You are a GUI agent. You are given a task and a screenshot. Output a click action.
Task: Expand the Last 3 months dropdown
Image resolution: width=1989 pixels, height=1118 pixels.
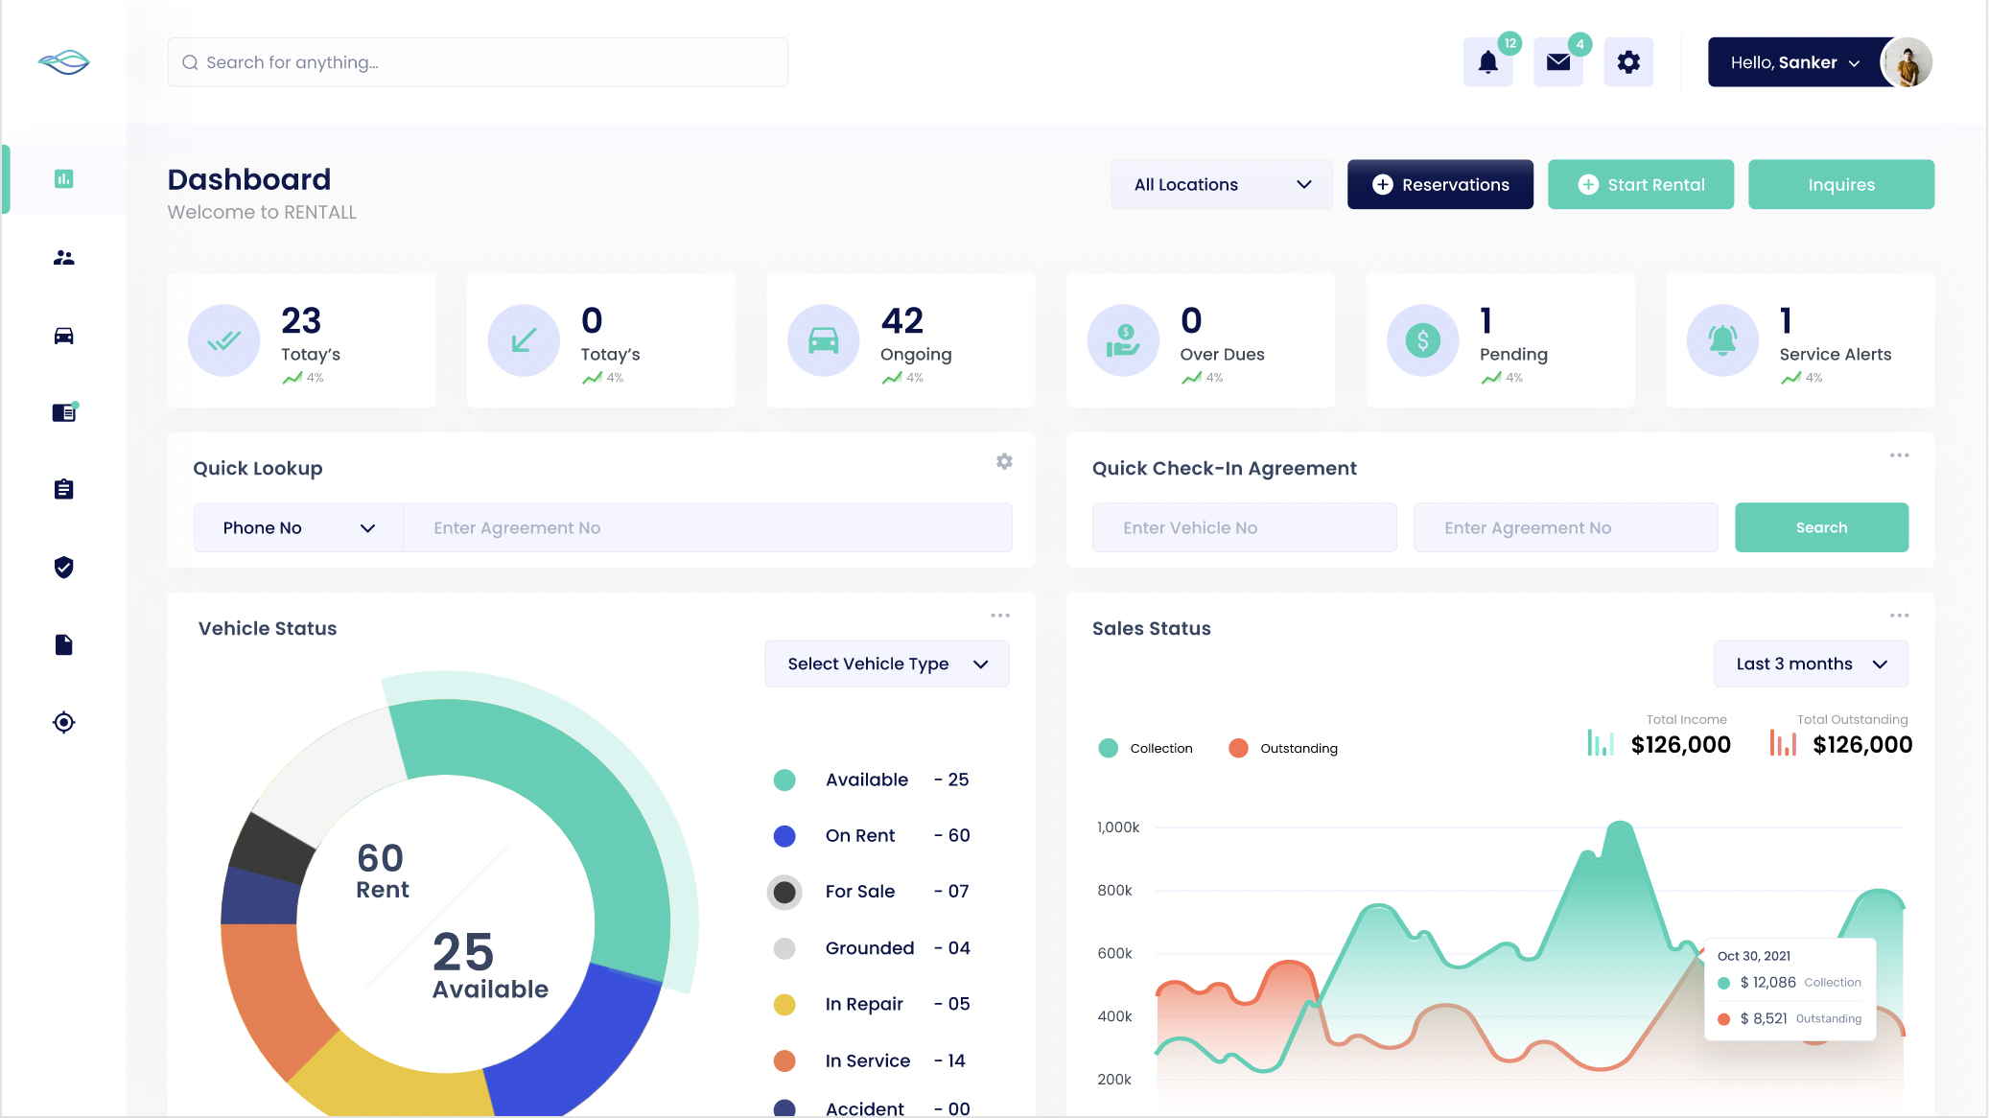pyautogui.click(x=1810, y=664)
